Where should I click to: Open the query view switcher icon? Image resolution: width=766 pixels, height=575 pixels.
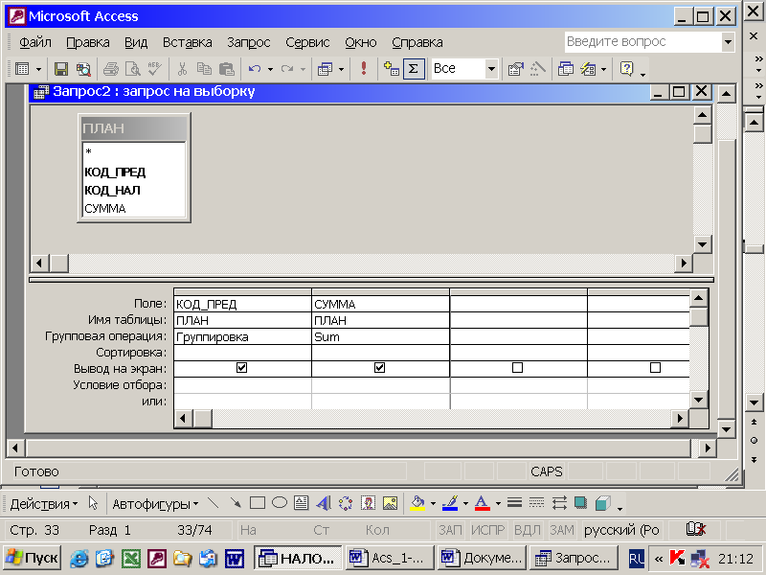coord(22,69)
